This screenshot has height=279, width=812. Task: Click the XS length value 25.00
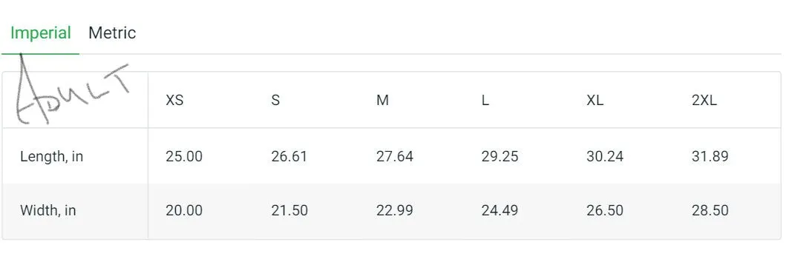(184, 156)
